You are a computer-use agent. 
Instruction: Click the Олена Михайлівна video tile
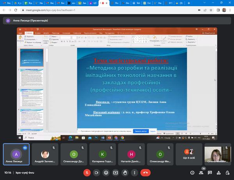pyautogui.click(x=218, y=154)
